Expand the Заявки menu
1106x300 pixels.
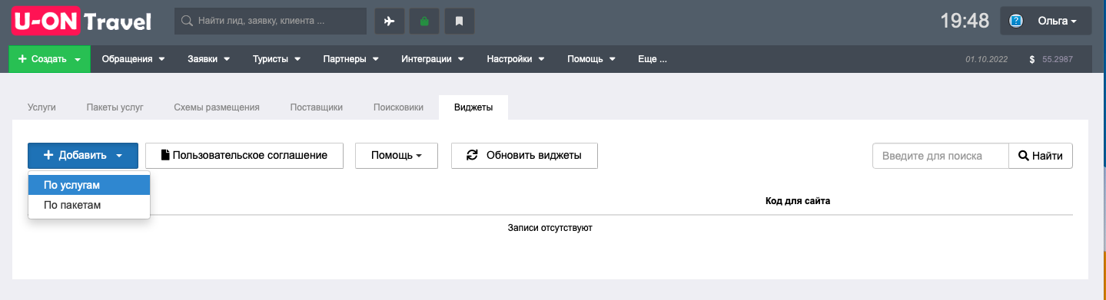point(209,59)
